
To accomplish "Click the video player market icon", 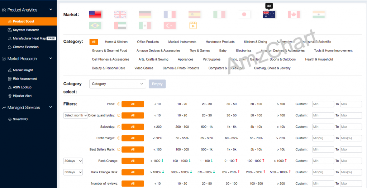I will click(x=193, y=25).
